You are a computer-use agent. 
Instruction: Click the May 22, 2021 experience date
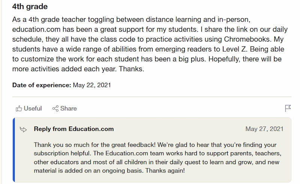coord(92,85)
